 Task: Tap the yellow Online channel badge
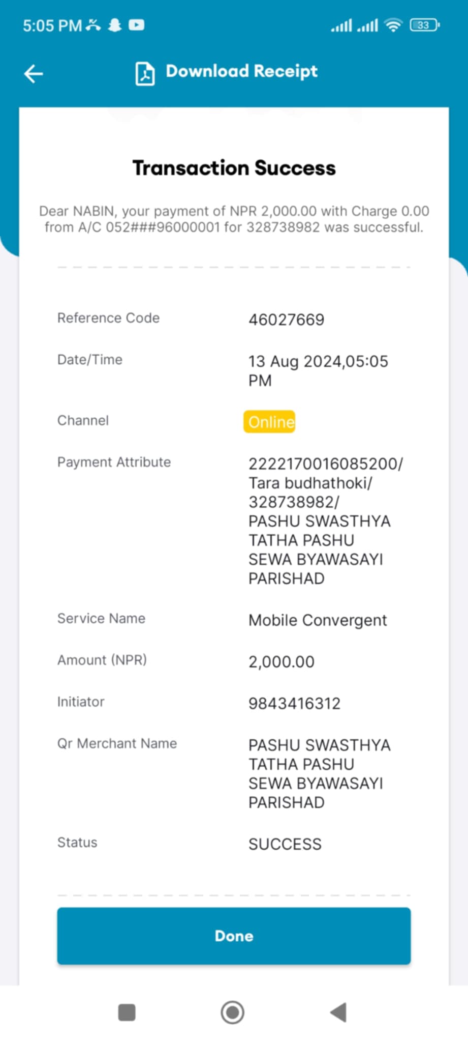(269, 422)
